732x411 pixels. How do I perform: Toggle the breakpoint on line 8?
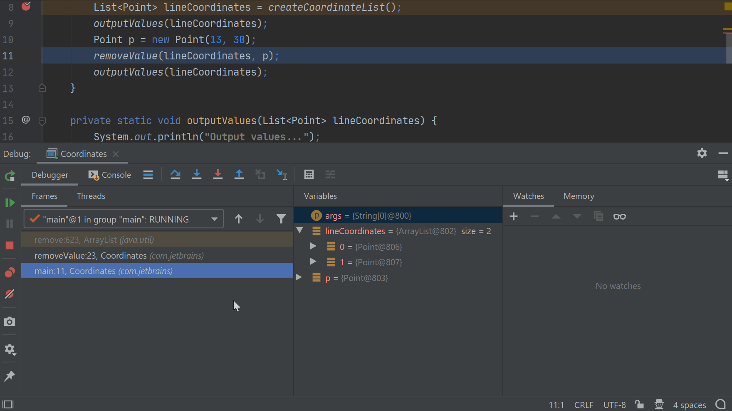click(x=26, y=7)
